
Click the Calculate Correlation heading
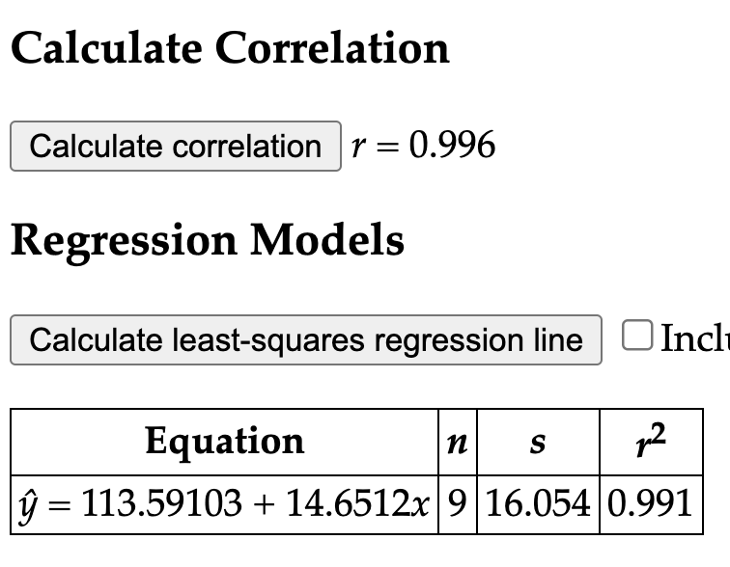click(x=230, y=47)
